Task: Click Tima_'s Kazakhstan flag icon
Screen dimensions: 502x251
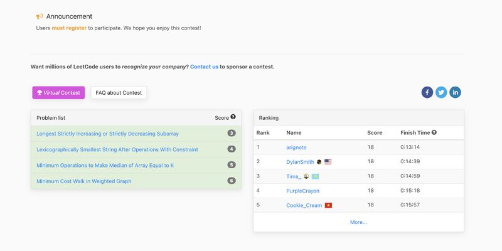Action: pos(316,176)
